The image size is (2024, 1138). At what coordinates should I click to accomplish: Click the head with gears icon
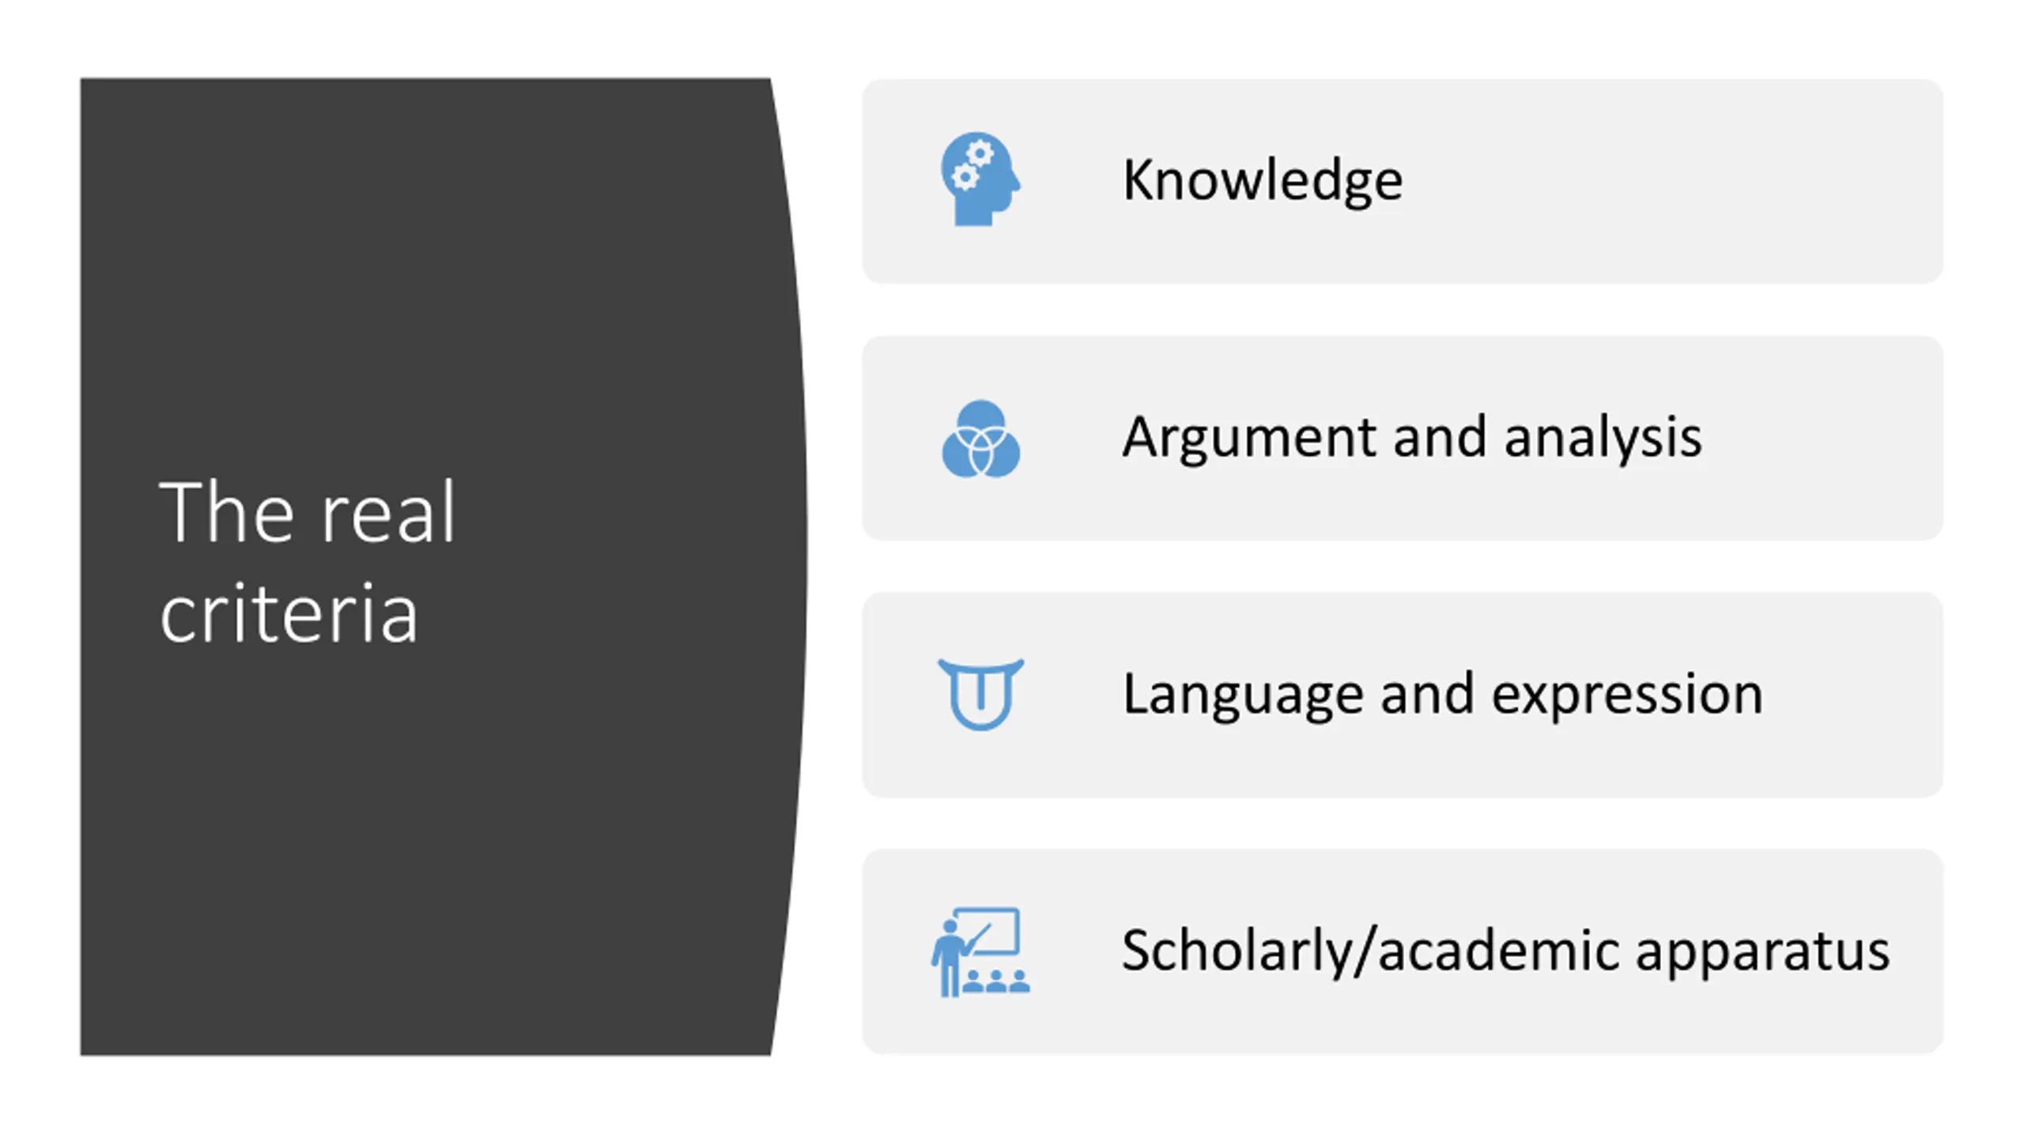click(980, 179)
